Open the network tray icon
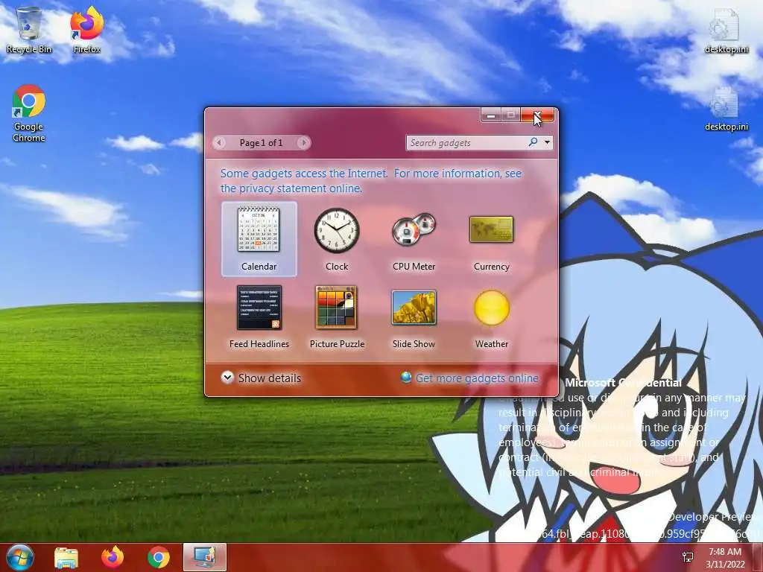 [688, 557]
